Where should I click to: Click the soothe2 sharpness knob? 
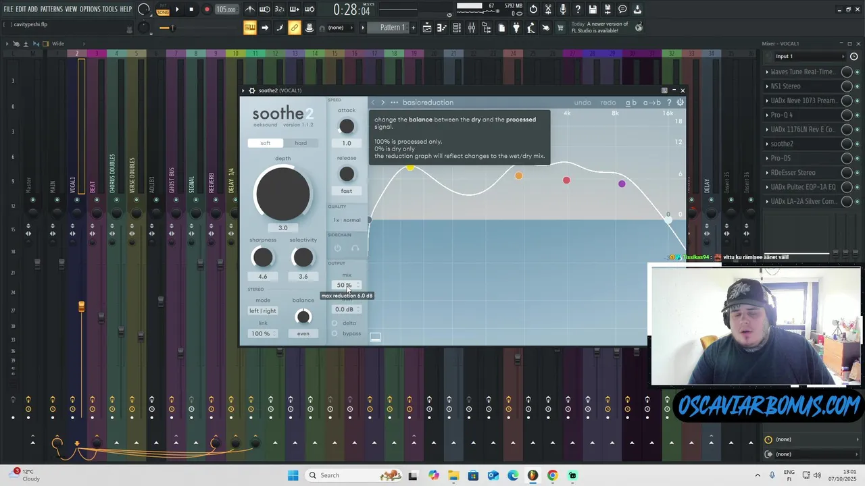click(263, 257)
